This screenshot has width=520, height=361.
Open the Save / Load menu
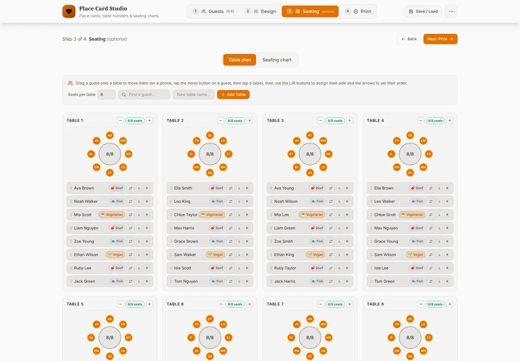tap(423, 11)
